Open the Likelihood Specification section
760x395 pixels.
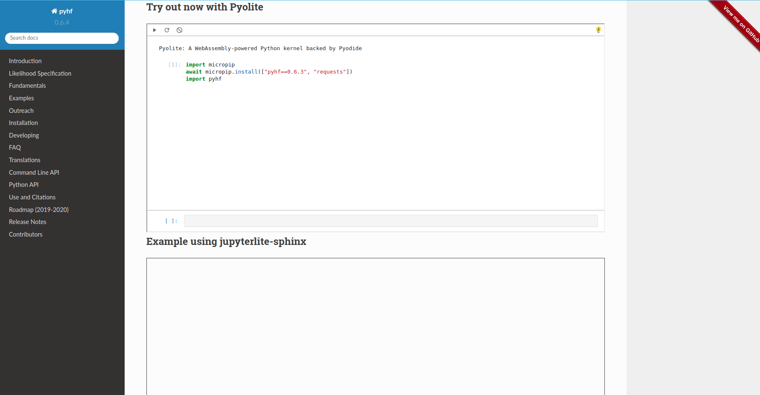point(40,73)
